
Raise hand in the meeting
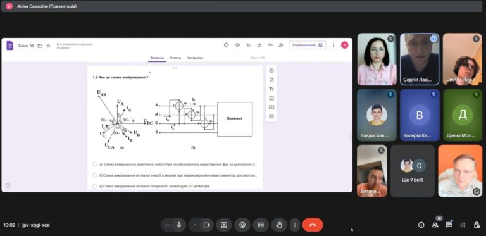(279, 225)
